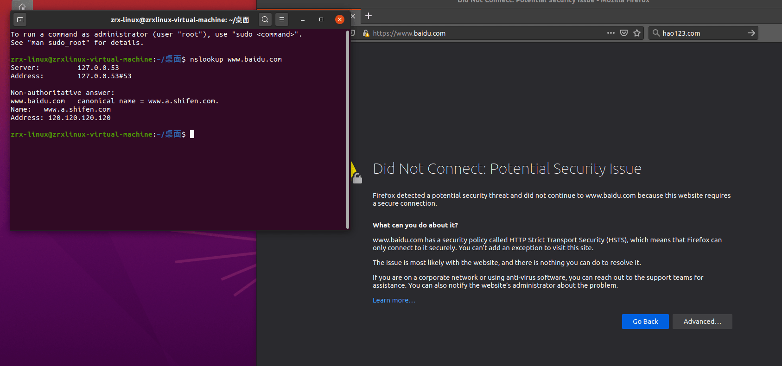The image size is (782, 366).
Task: Maximize the terminal window
Action: click(x=321, y=19)
